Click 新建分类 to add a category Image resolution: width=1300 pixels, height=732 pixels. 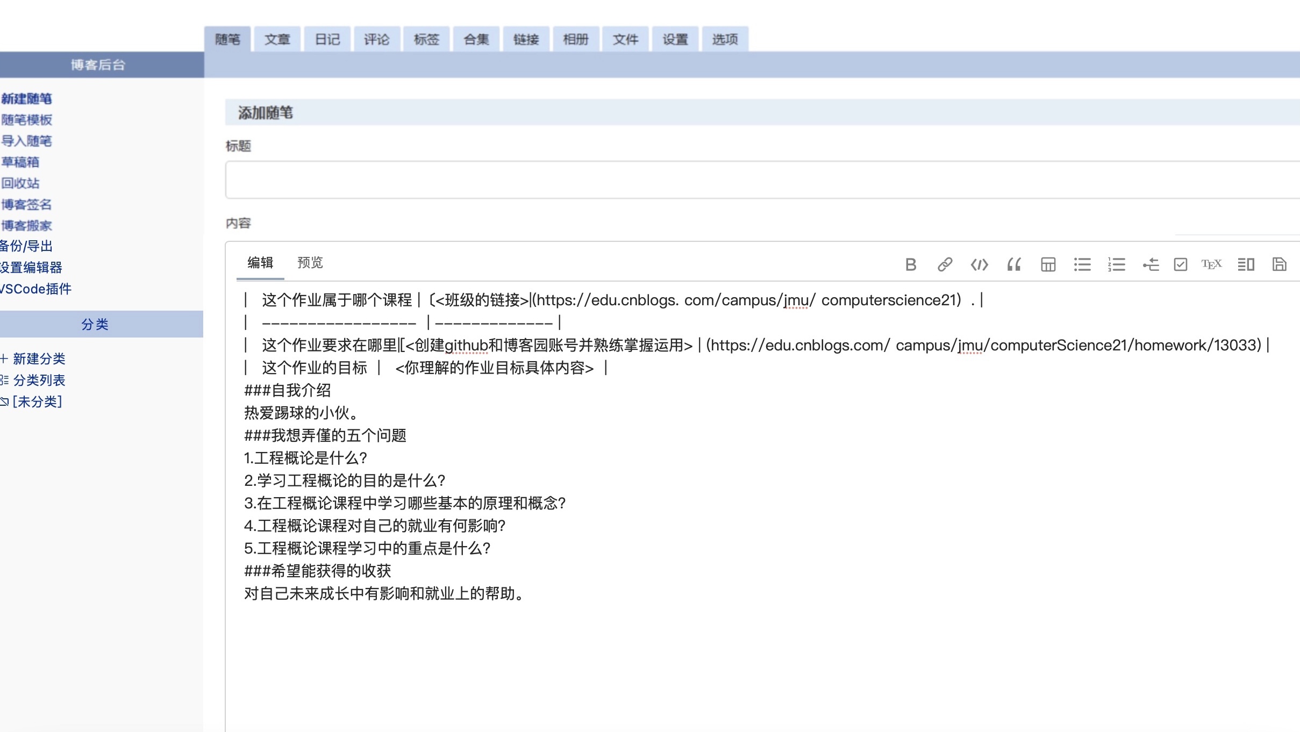[x=39, y=358]
